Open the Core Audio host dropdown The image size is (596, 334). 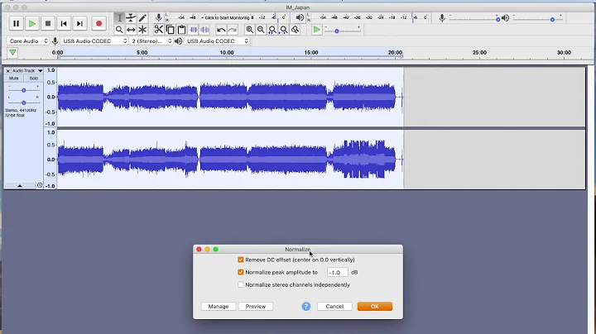[x=28, y=41]
